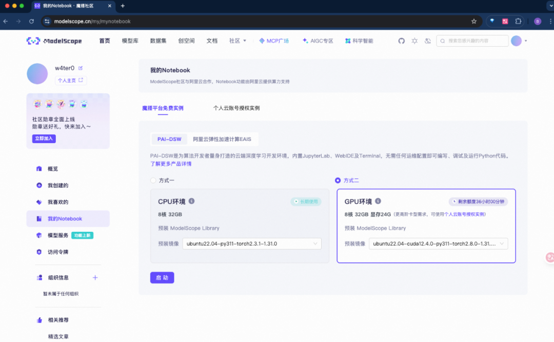Click the w4ter0 profile avatar image

point(37,74)
